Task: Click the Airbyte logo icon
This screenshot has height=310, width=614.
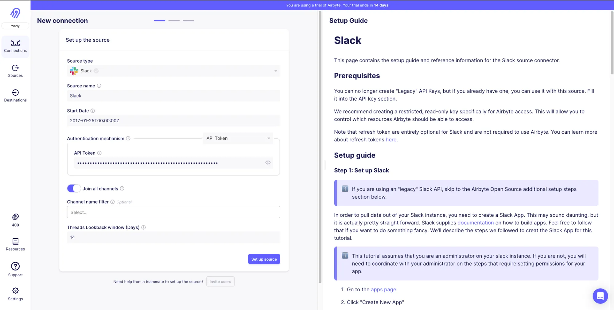Action: point(15,13)
